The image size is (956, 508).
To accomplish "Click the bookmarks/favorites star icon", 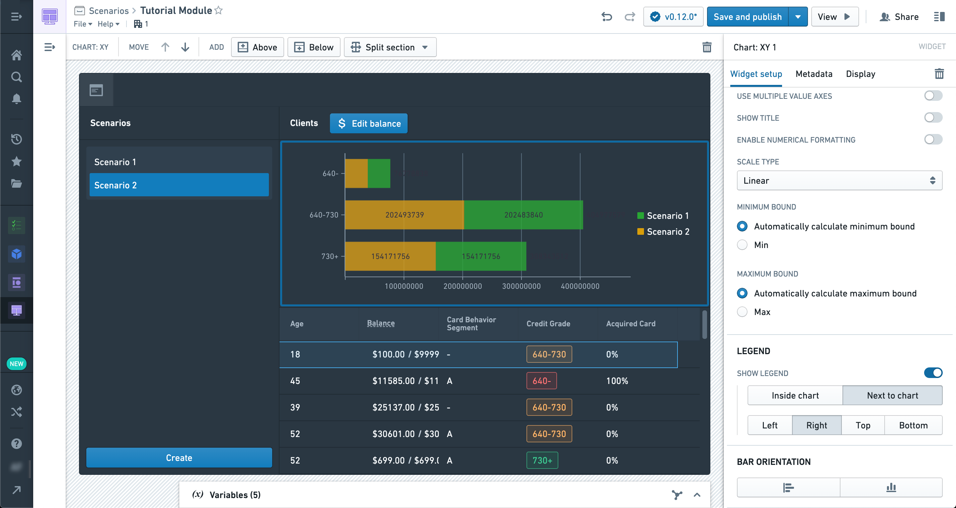I will point(17,160).
